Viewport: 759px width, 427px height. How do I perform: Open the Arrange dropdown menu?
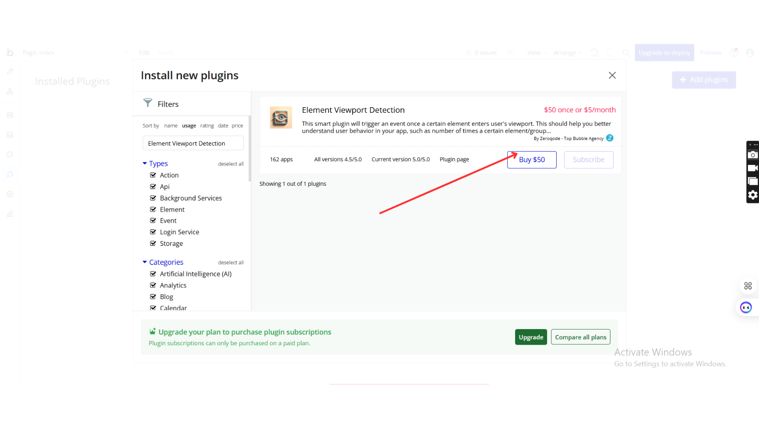[x=567, y=53]
